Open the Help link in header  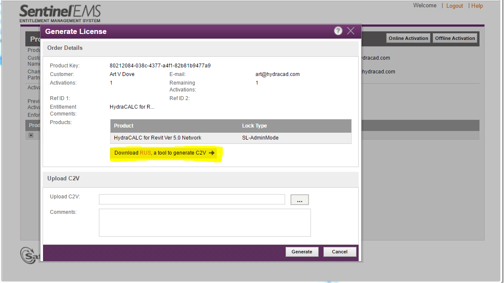coord(477,6)
